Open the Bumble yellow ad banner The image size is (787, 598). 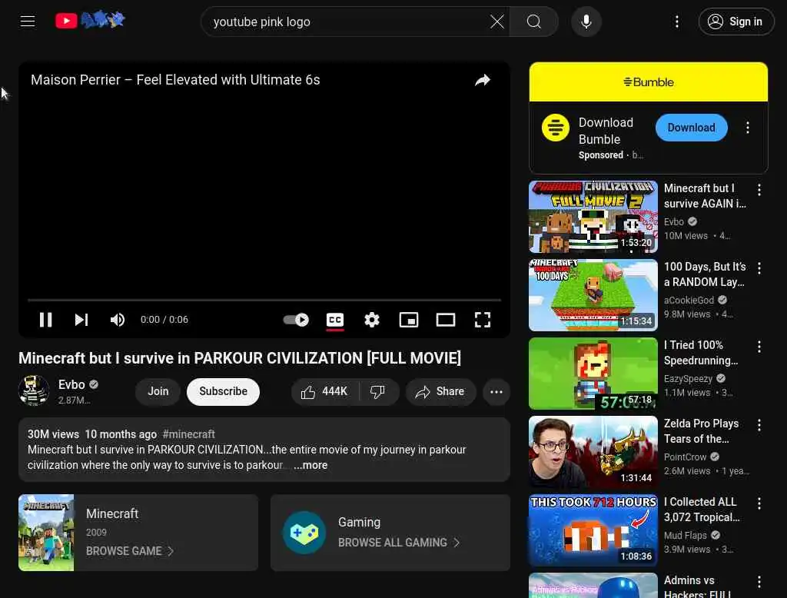(649, 81)
